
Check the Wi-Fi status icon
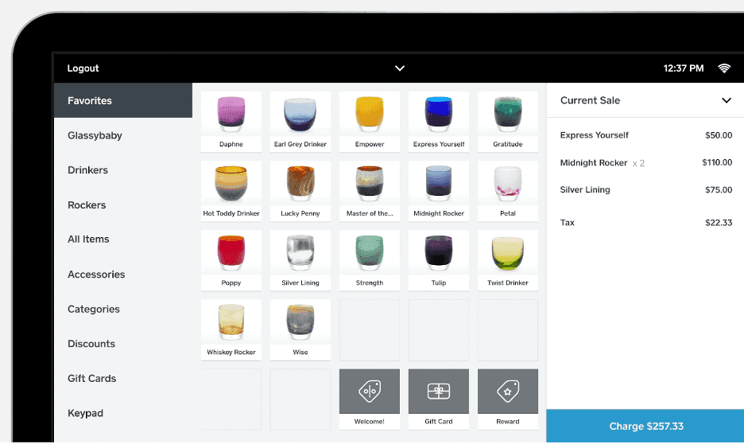click(x=724, y=68)
